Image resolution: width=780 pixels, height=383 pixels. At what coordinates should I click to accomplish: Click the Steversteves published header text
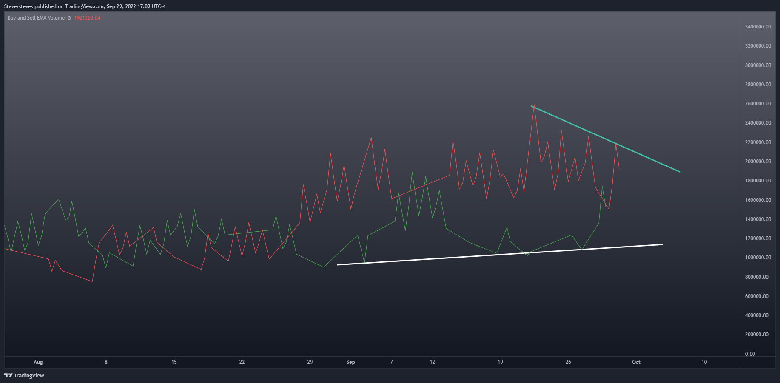[x=85, y=6]
